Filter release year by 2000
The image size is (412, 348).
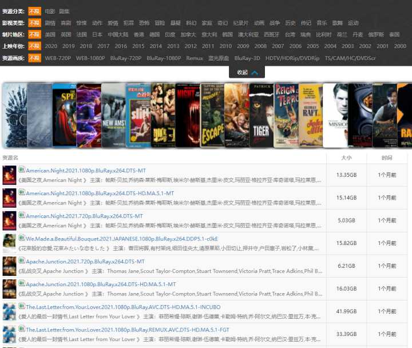coord(400,46)
